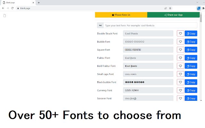
Task: Select the Currency Font preview field
Action: click(x=148, y=90)
